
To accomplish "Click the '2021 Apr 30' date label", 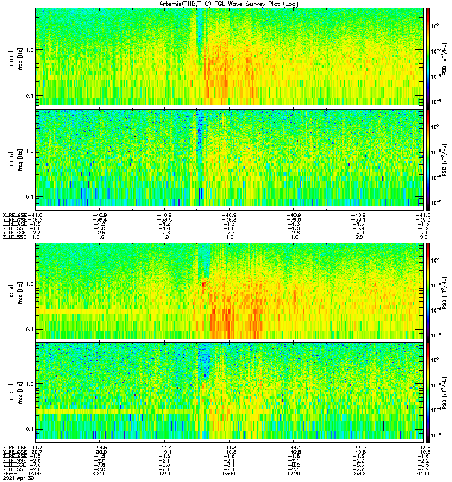I will click(x=18, y=478).
